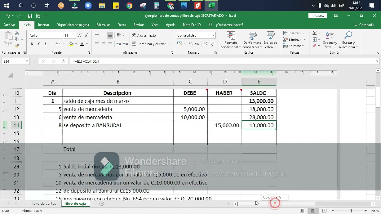Toggle Ajustar texto wrap text

144,35
